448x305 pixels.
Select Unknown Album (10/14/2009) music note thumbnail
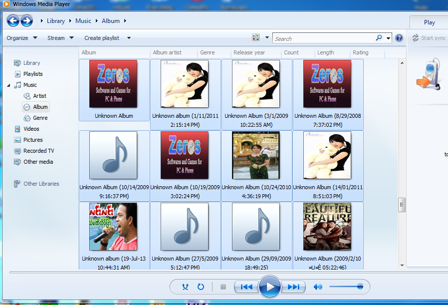113,155
